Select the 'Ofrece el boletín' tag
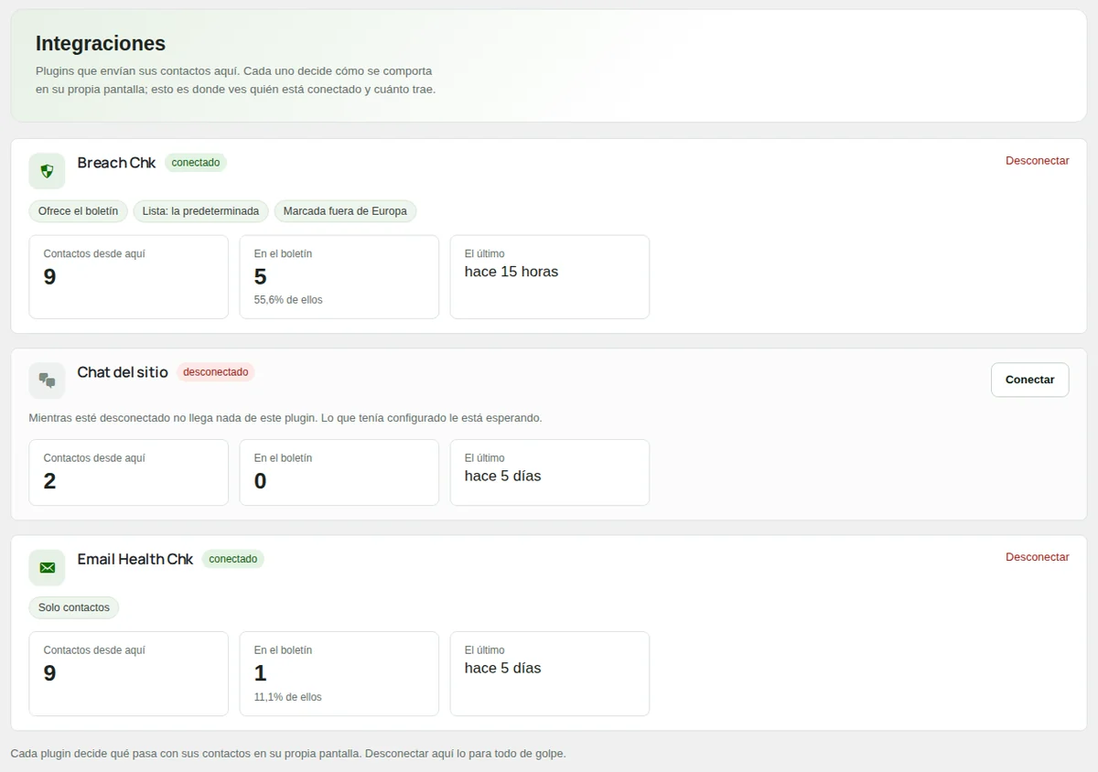Image resolution: width=1098 pixels, height=772 pixels. [78, 211]
